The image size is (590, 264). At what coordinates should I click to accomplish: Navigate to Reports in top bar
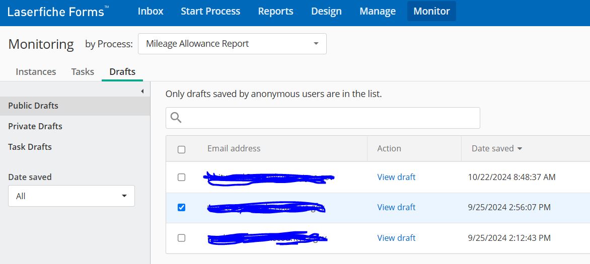click(x=275, y=11)
